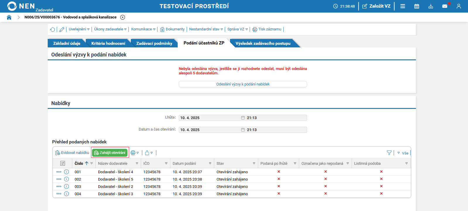Open the Název dodavatele column filter arrow

pyautogui.click(x=137, y=163)
